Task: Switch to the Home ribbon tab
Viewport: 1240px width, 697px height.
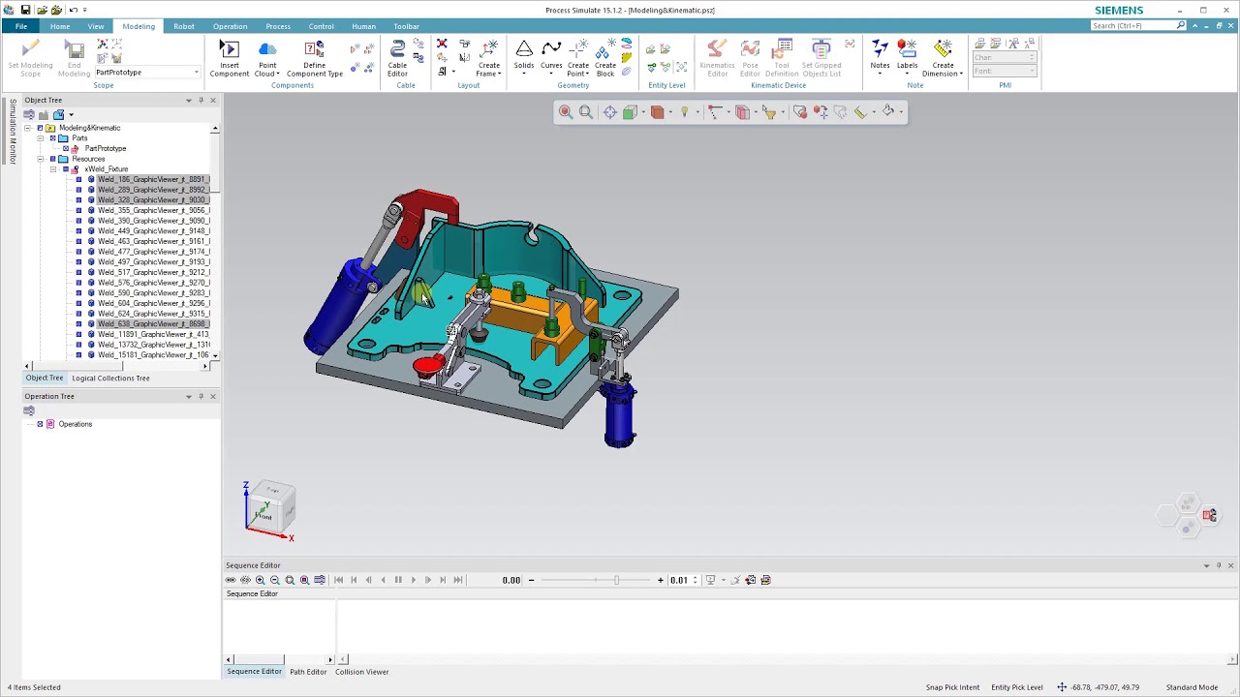Action: click(x=60, y=26)
